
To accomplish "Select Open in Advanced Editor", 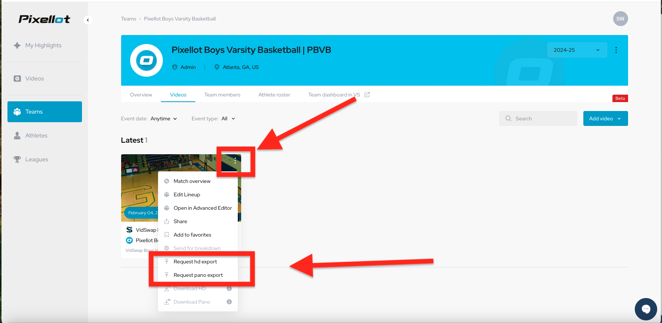I will coord(198,208).
